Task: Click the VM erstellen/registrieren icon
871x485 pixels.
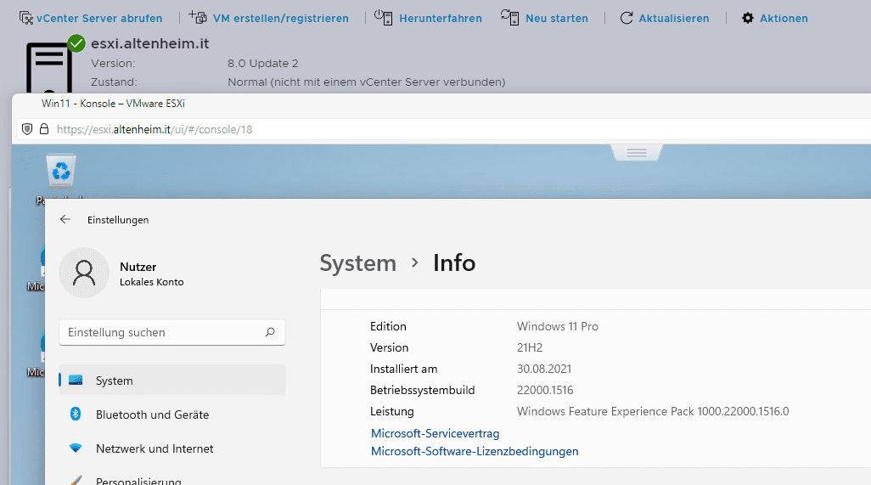Action: [198, 17]
